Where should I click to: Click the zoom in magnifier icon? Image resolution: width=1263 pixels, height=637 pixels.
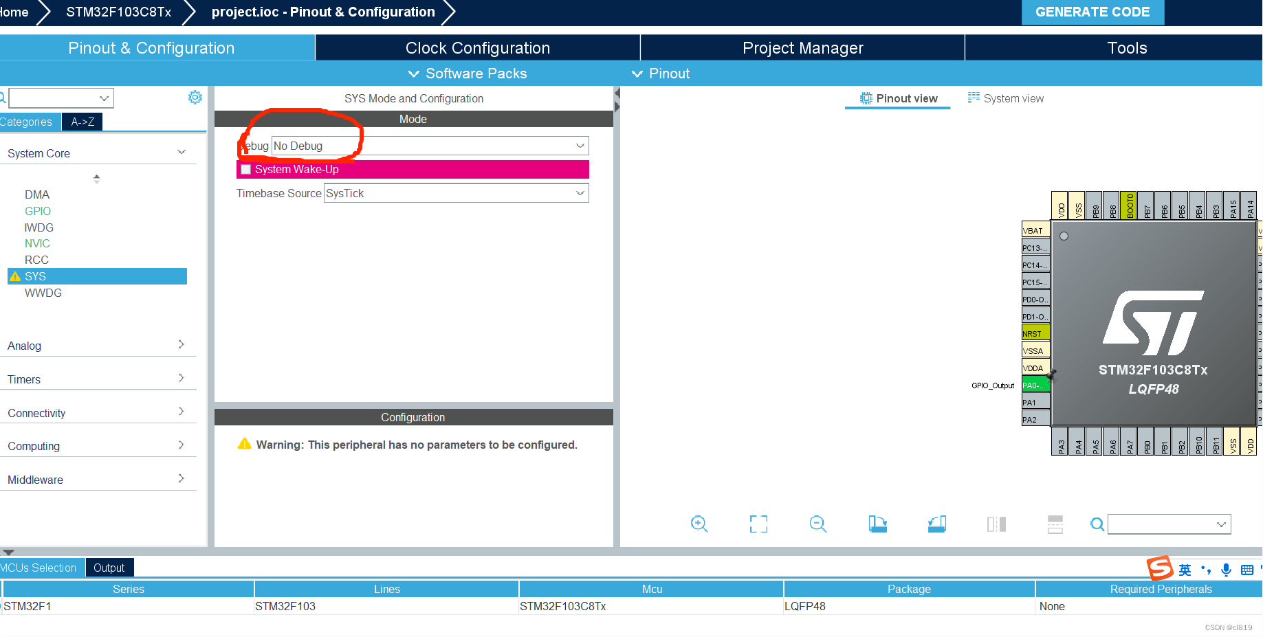[x=699, y=524]
